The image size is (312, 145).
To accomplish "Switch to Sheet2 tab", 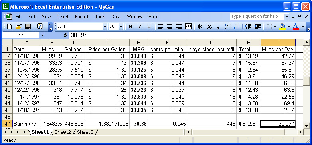I will click(x=63, y=132).
